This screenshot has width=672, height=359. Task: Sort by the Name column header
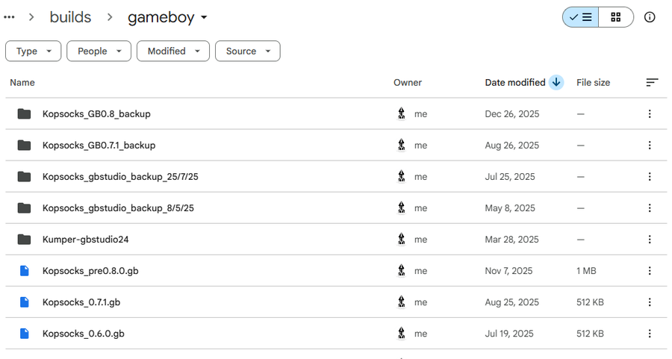22,83
